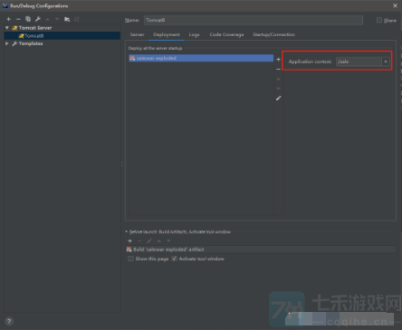Enable Show this page checkbox
The width and height of the screenshot is (402, 330).
pos(130,259)
